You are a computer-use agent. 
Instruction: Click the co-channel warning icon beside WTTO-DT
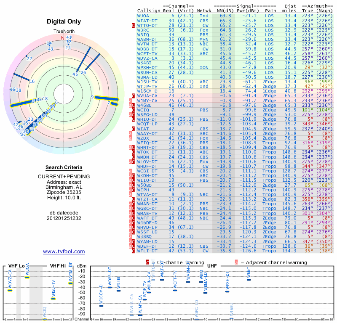[133, 26]
